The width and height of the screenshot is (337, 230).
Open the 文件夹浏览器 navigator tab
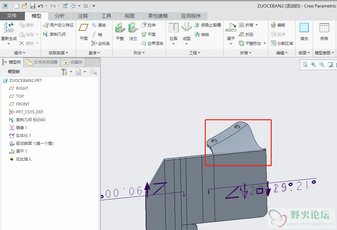coord(42,62)
